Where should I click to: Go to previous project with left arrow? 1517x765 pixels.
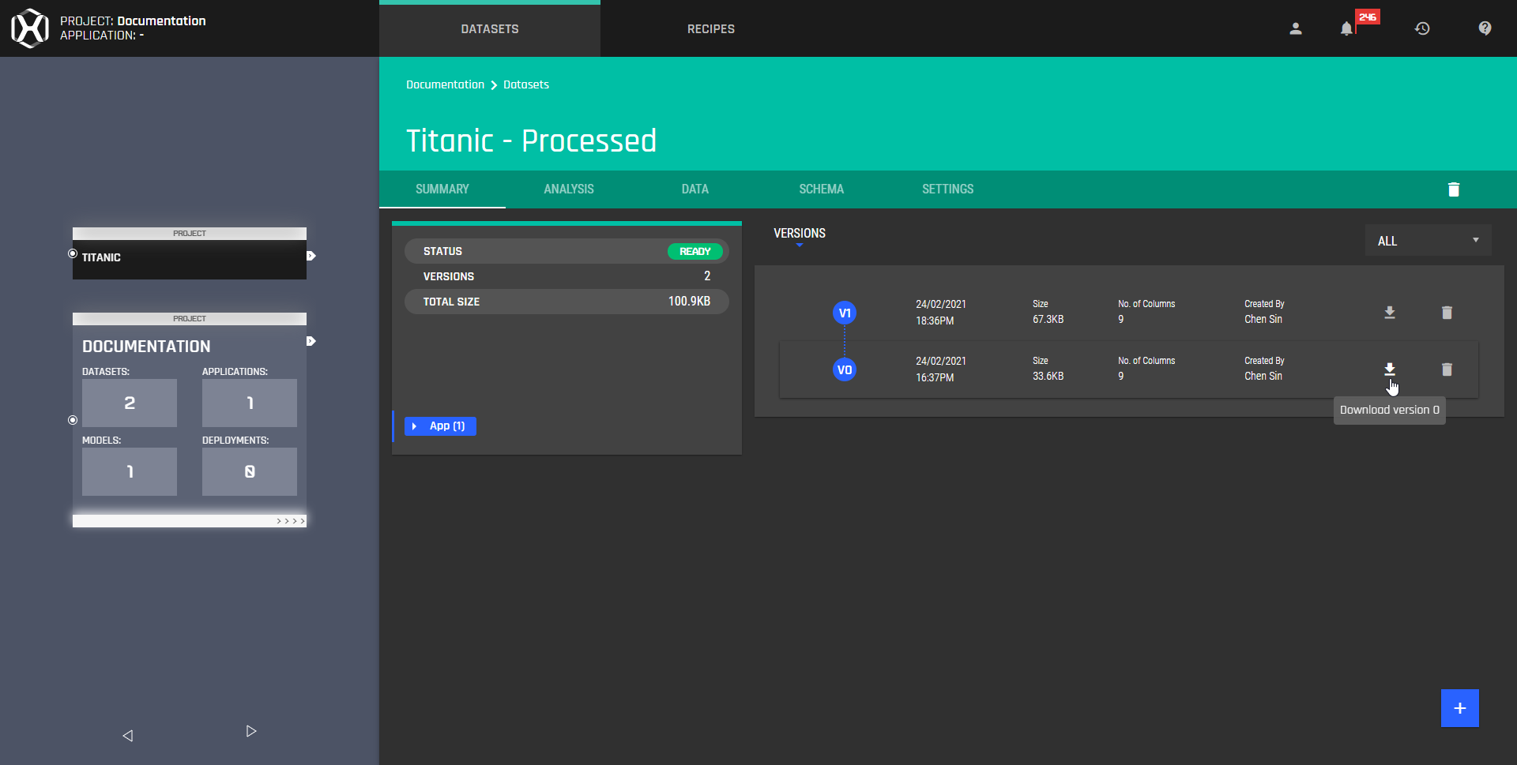(x=127, y=736)
